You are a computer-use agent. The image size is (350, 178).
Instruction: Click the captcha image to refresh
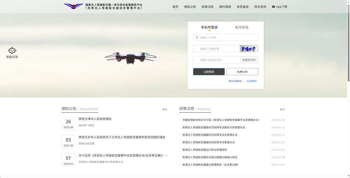pyautogui.click(x=249, y=49)
